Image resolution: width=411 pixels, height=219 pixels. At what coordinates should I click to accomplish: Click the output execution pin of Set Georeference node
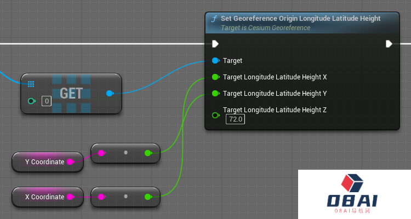click(389, 44)
